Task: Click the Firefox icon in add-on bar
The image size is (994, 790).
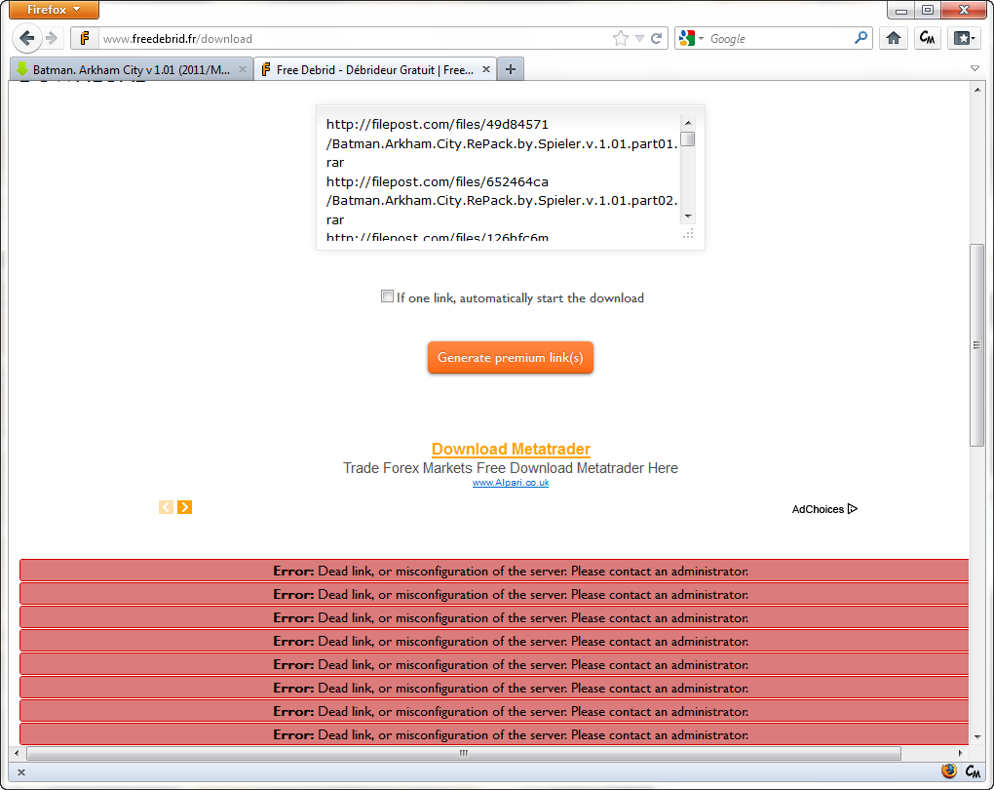Action: [949, 770]
